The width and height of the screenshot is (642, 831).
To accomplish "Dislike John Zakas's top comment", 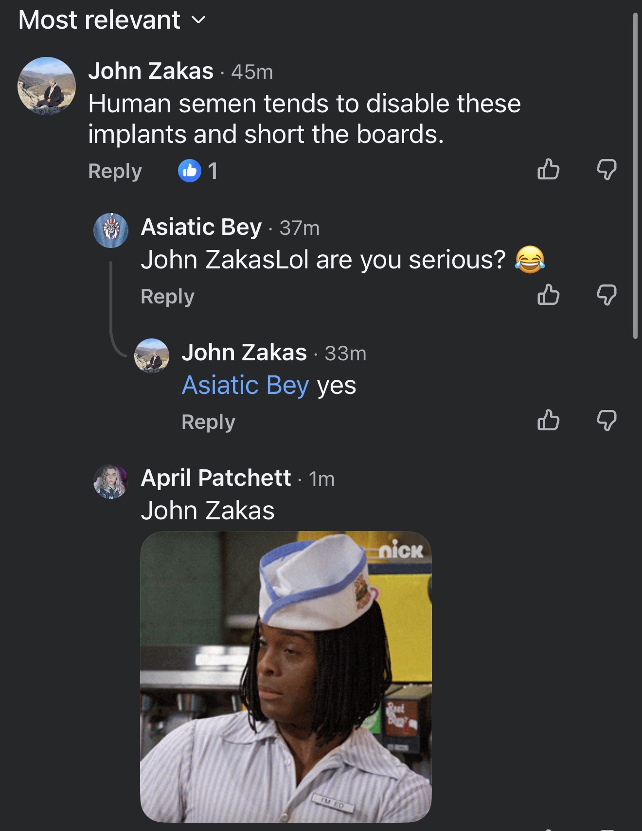I will click(x=606, y=170).
